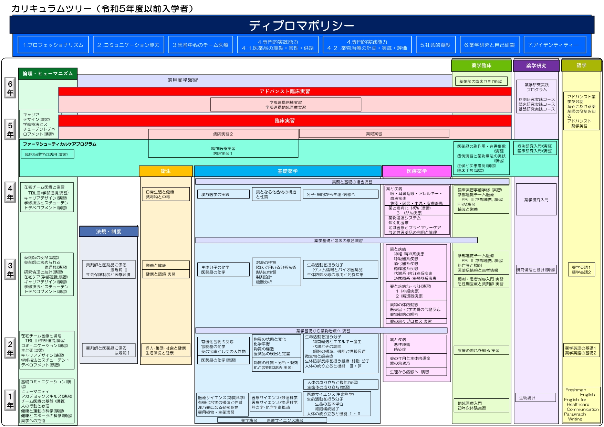Click 地域医療入門 初年次体験実習 box
Image resolution: width=604 pixels, height=427 pixels.
pyautogui.click(x=481, y=405)
